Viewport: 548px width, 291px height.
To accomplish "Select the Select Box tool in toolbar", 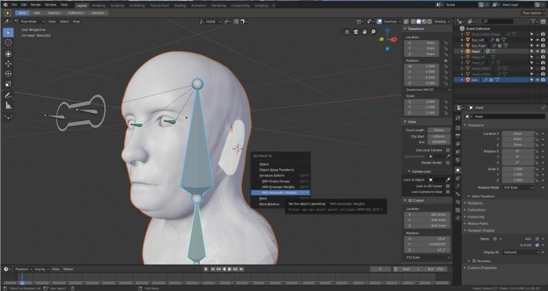I will [x=8, y=32].
